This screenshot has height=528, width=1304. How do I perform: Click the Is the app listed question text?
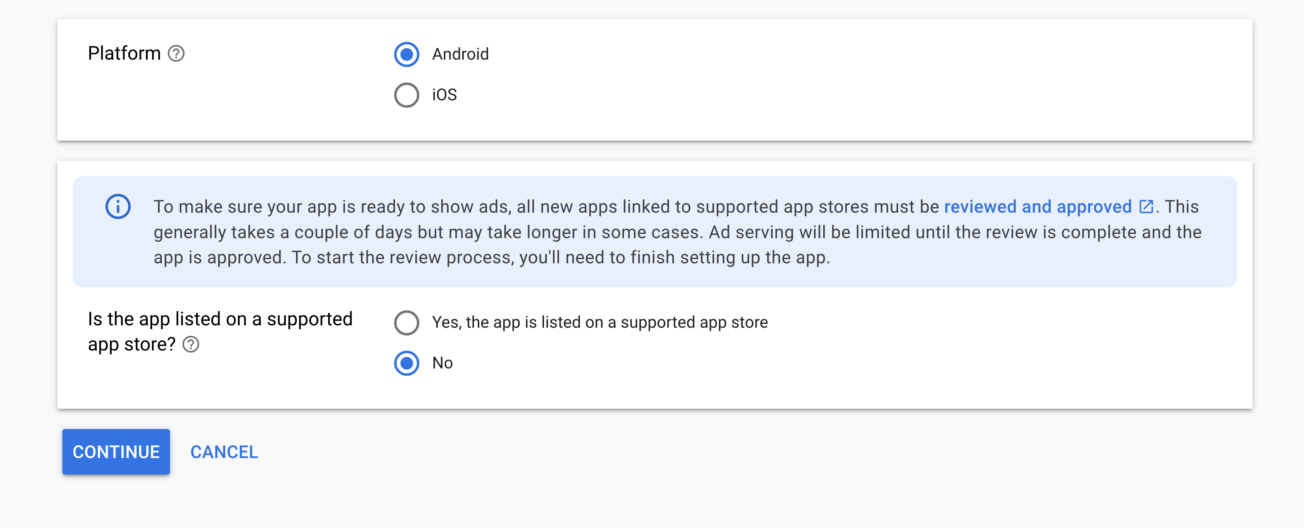pos(220,332)
